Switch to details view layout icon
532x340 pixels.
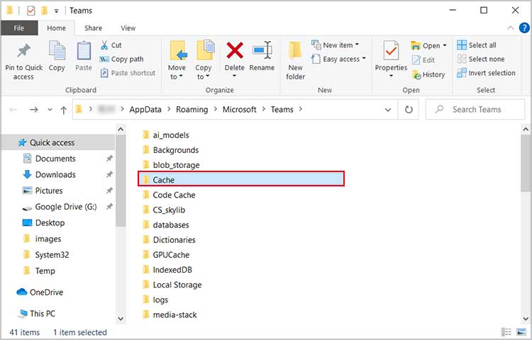click(506, 332)
